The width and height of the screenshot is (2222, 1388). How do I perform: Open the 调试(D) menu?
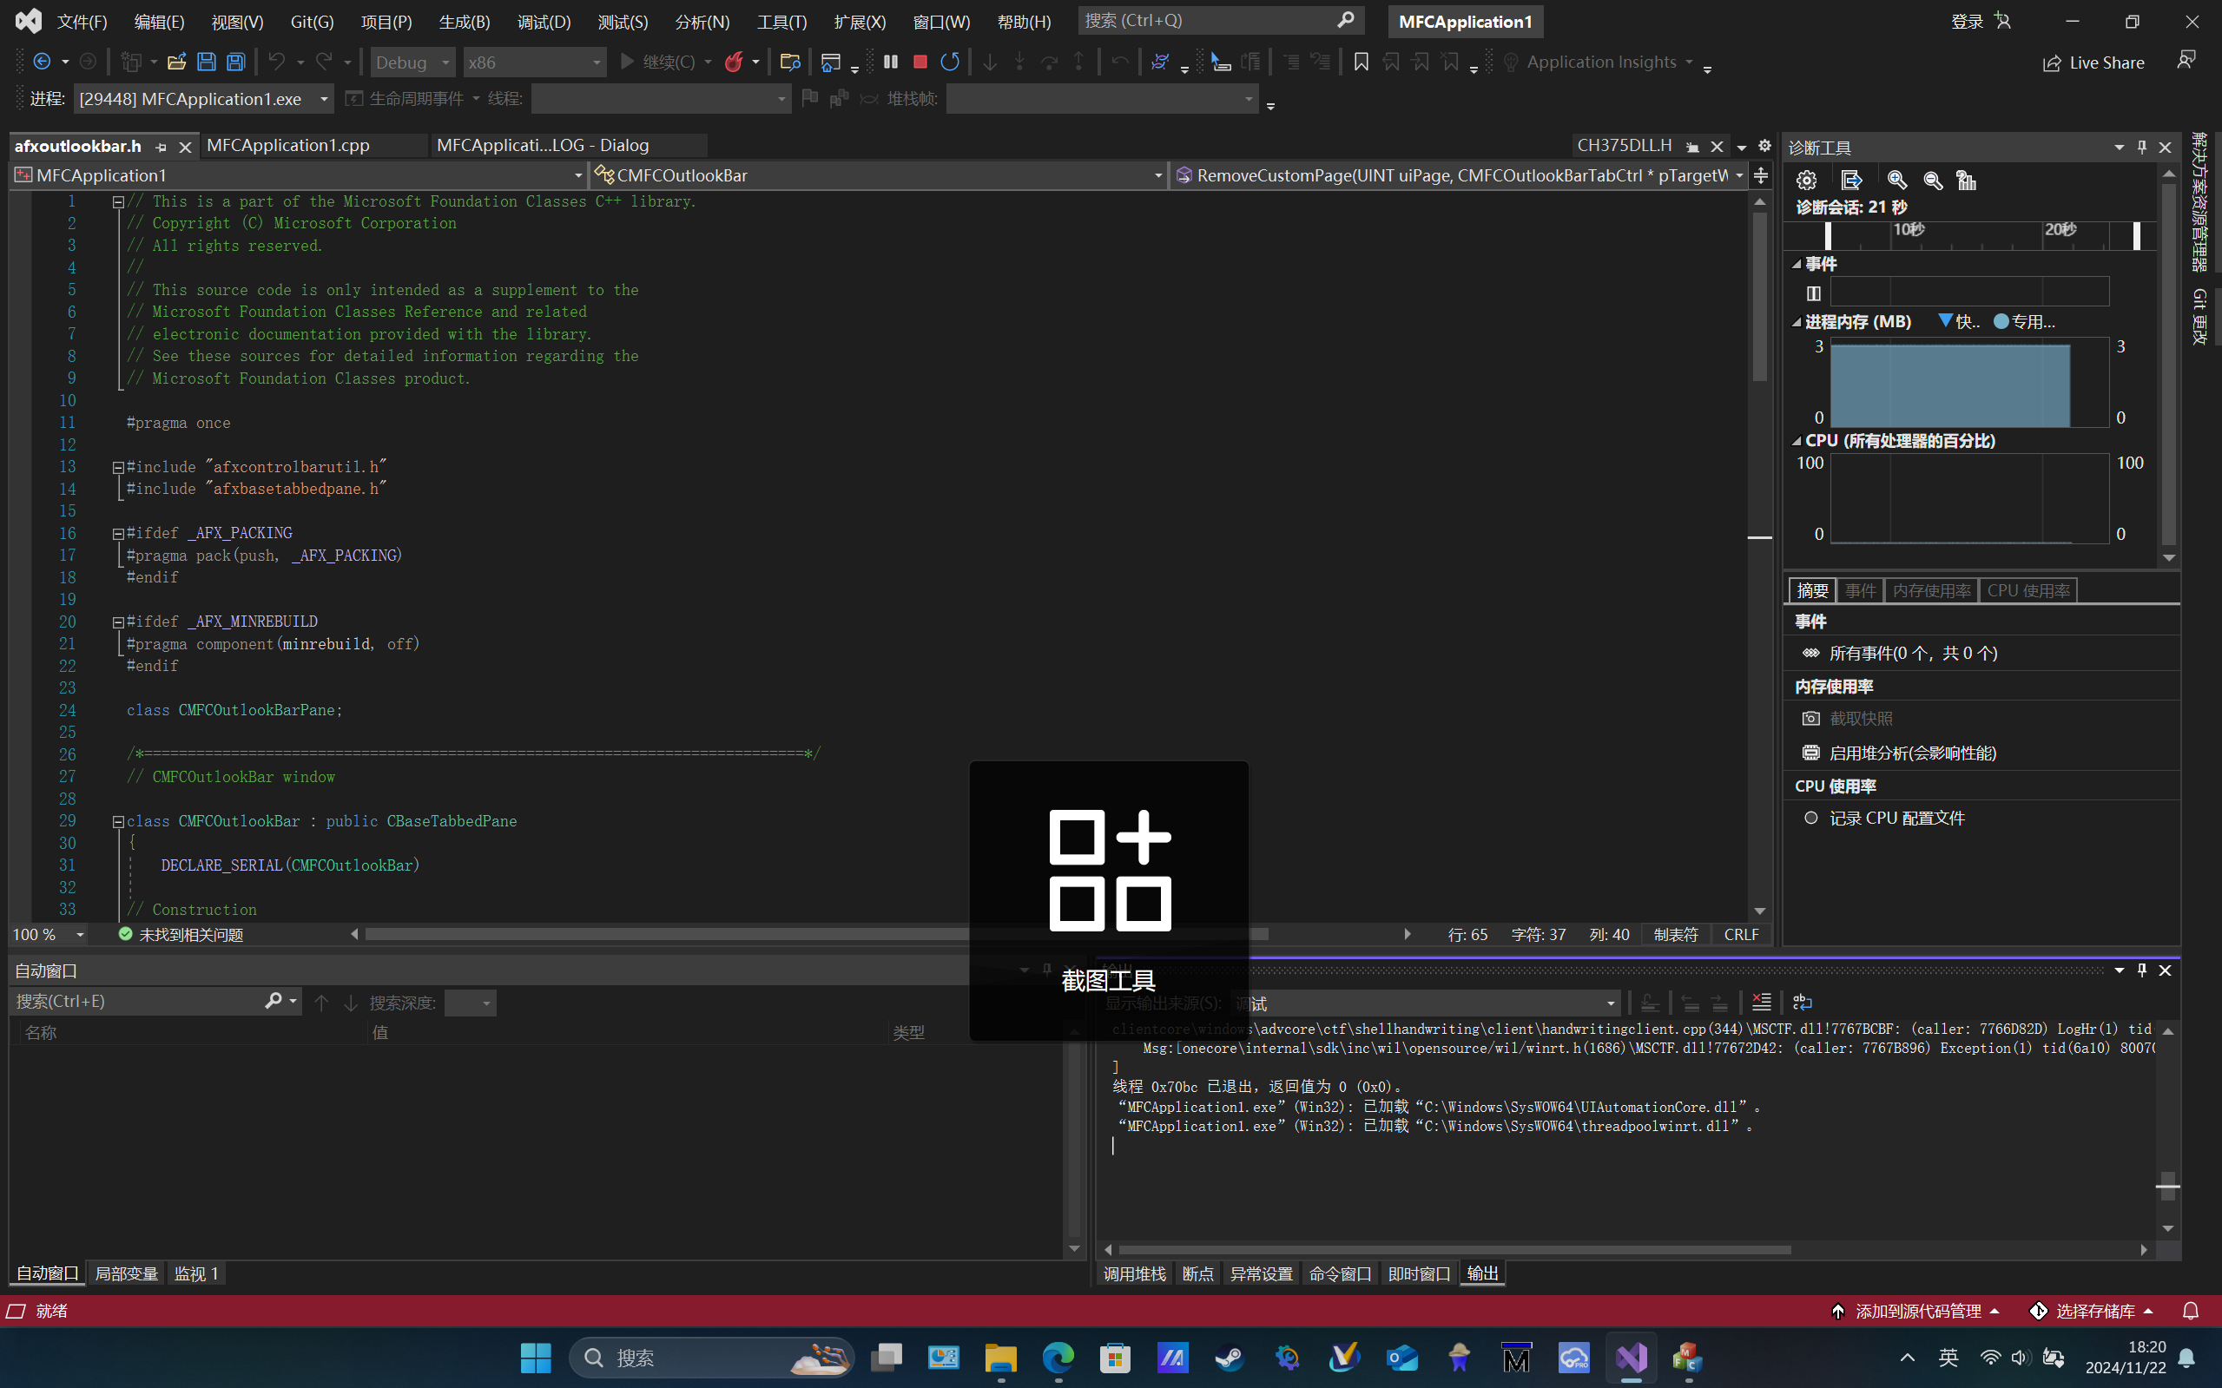544,21
